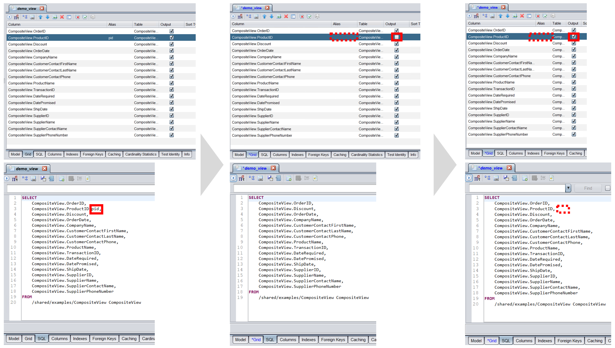Click the Find button
615x348 pixels.
click(x=588, y=188)
